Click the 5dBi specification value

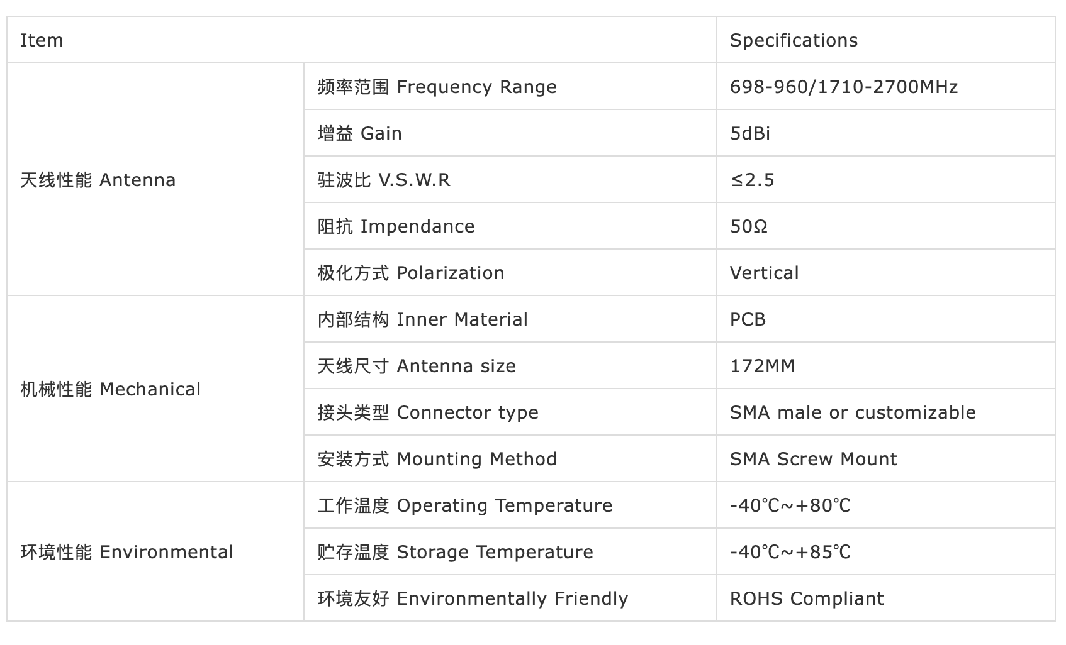tap(750, 133)
